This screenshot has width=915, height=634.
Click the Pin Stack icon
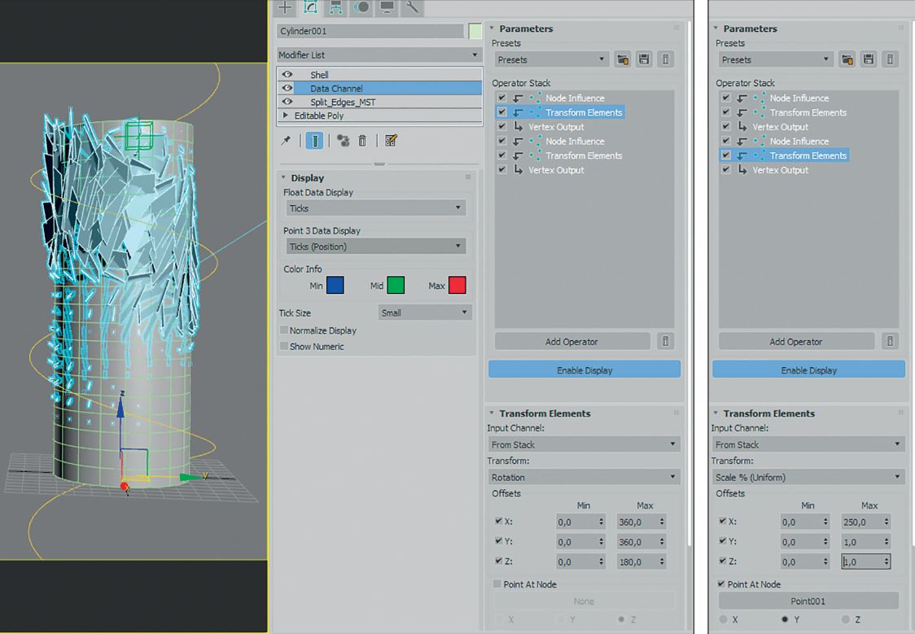click(x=287, y=140)
